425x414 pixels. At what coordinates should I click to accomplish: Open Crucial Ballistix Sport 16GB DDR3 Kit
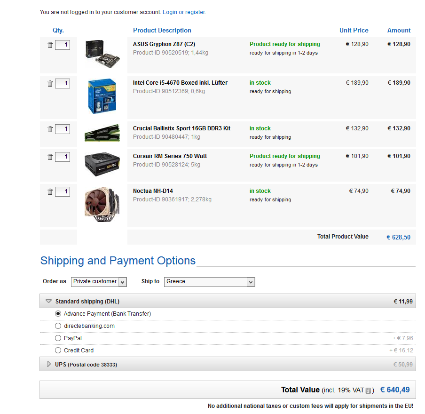coord(181,128)
